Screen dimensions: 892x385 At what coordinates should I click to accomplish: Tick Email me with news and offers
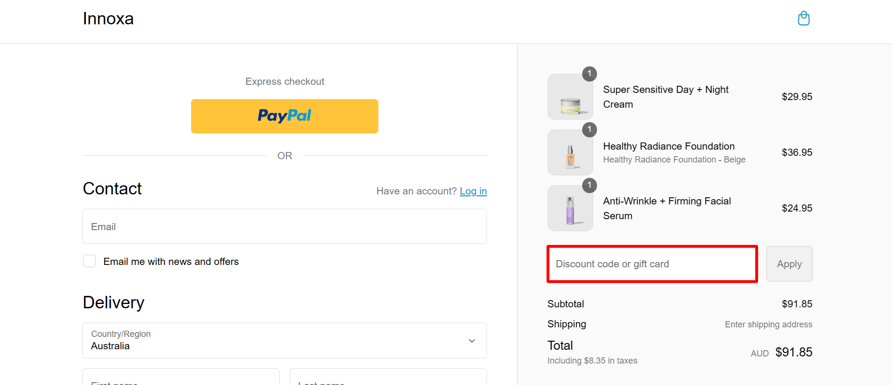coord(90,261)
